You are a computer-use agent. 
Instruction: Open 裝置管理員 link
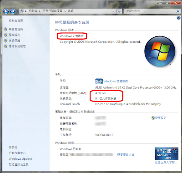point(16,29)
